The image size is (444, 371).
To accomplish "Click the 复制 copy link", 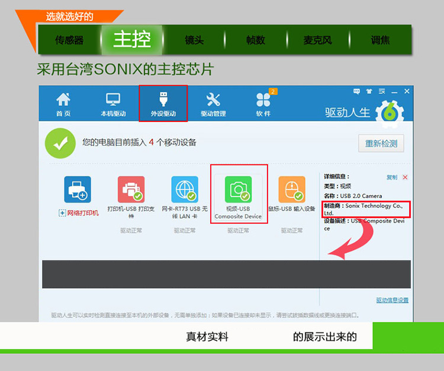I will pos(392,177).
